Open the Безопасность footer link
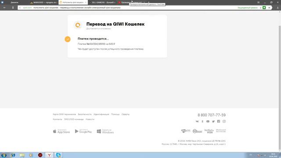Viewport: 281px width, 158px height. click(85, 114)
